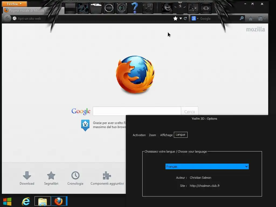Click the Yod'm 3D - Options title
Screen dimensions: 276x207
(204, 119)
